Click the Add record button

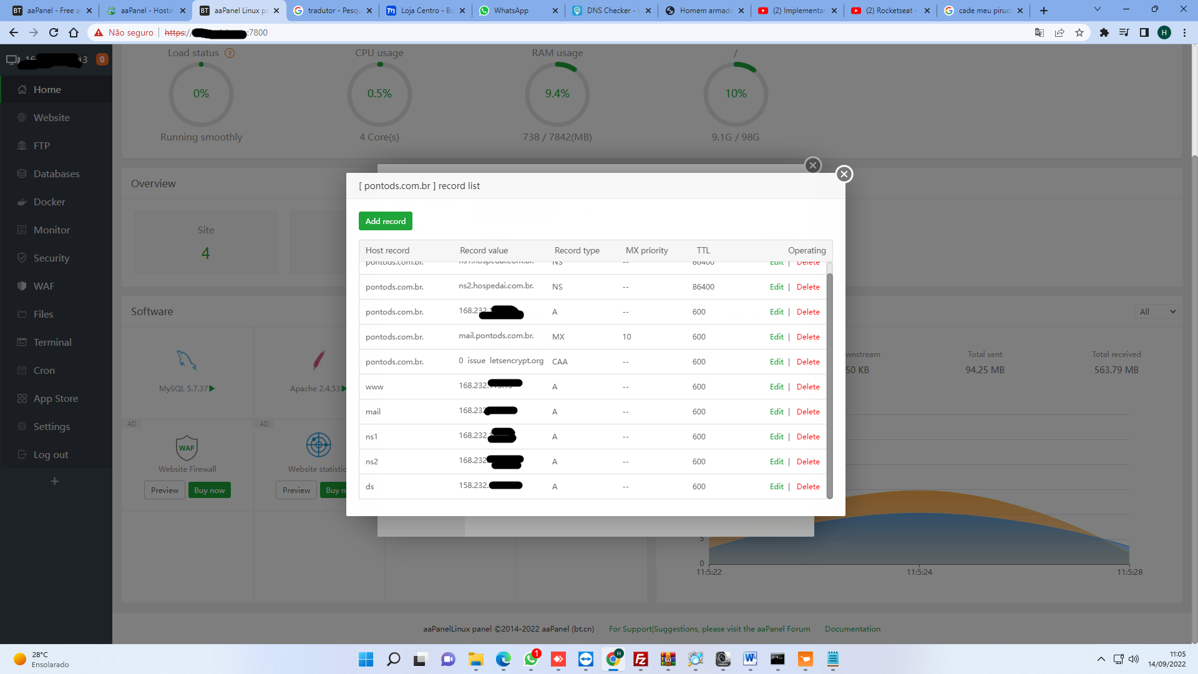point(385,221)
